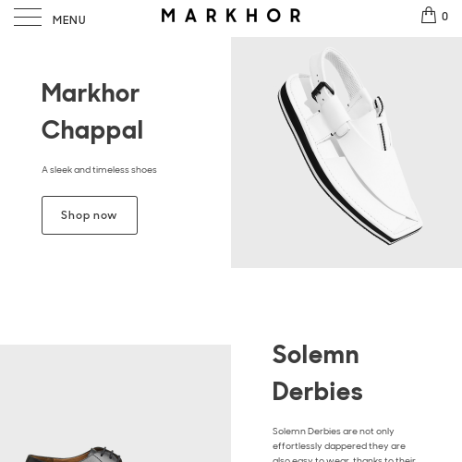Click the cart item count 0
The height and width of the screenshot is (462, 462).
point(444,17)
